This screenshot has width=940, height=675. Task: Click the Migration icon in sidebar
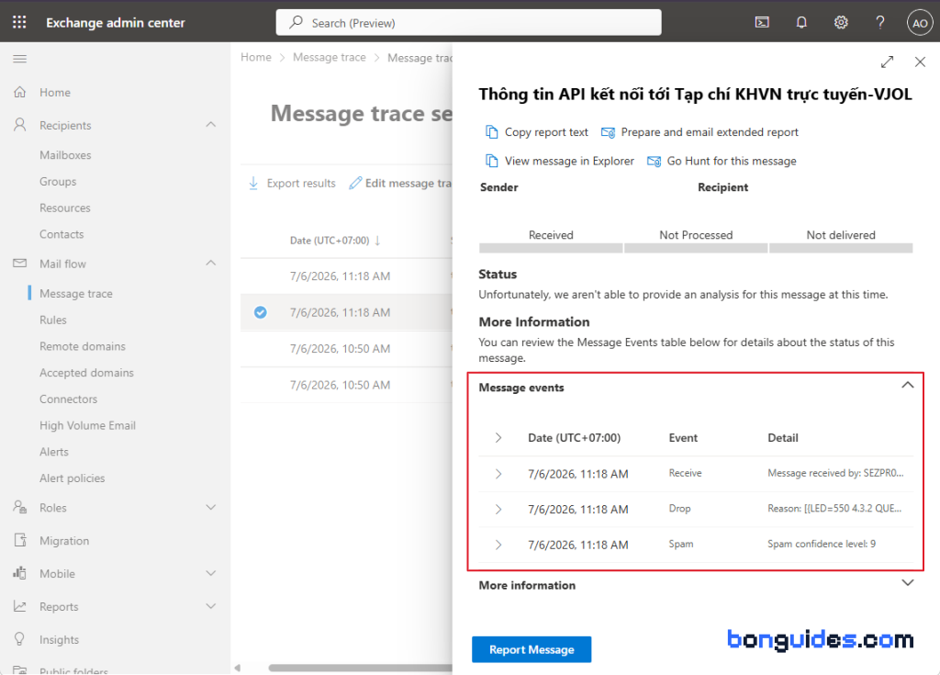[20, 540]
